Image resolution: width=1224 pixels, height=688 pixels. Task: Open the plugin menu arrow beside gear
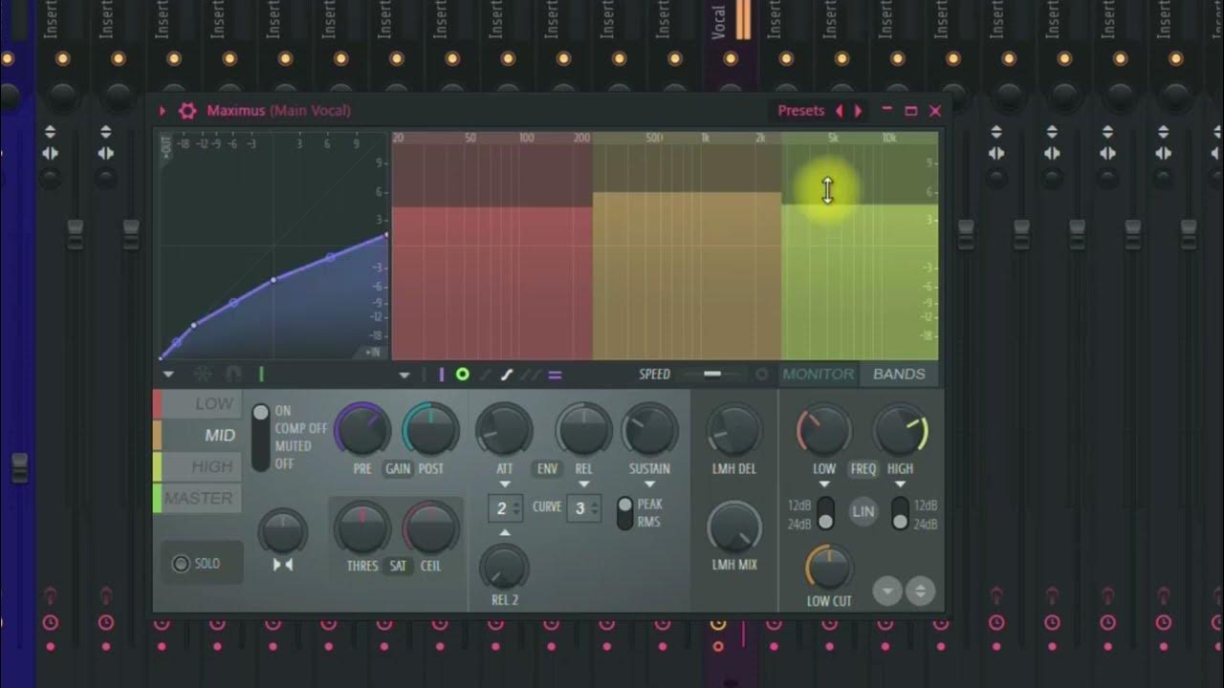tap(163, 111)
